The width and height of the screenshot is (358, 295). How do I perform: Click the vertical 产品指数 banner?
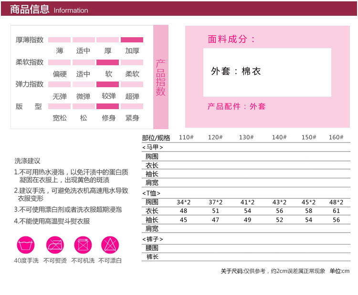pos(160,78)
